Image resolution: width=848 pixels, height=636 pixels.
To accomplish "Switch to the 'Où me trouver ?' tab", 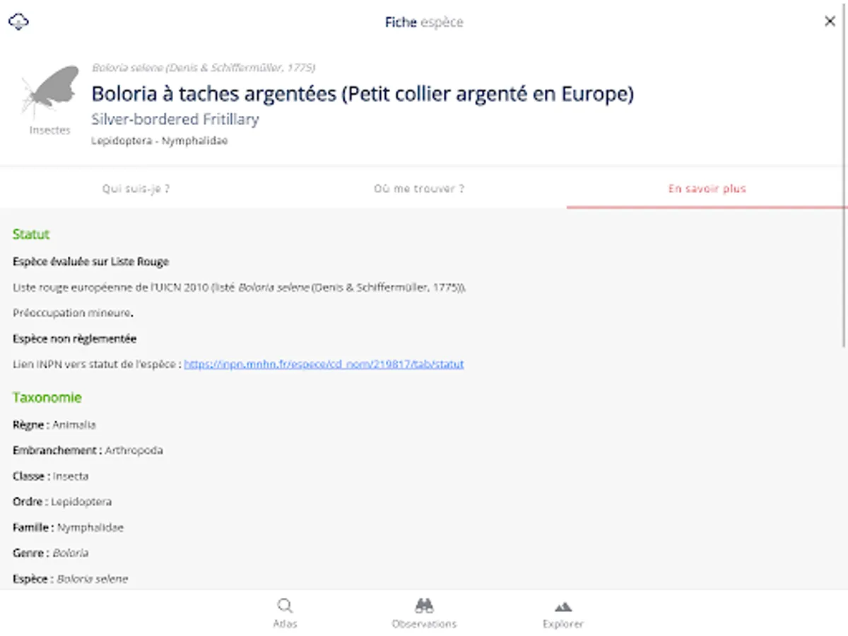I will click(419, 189).
